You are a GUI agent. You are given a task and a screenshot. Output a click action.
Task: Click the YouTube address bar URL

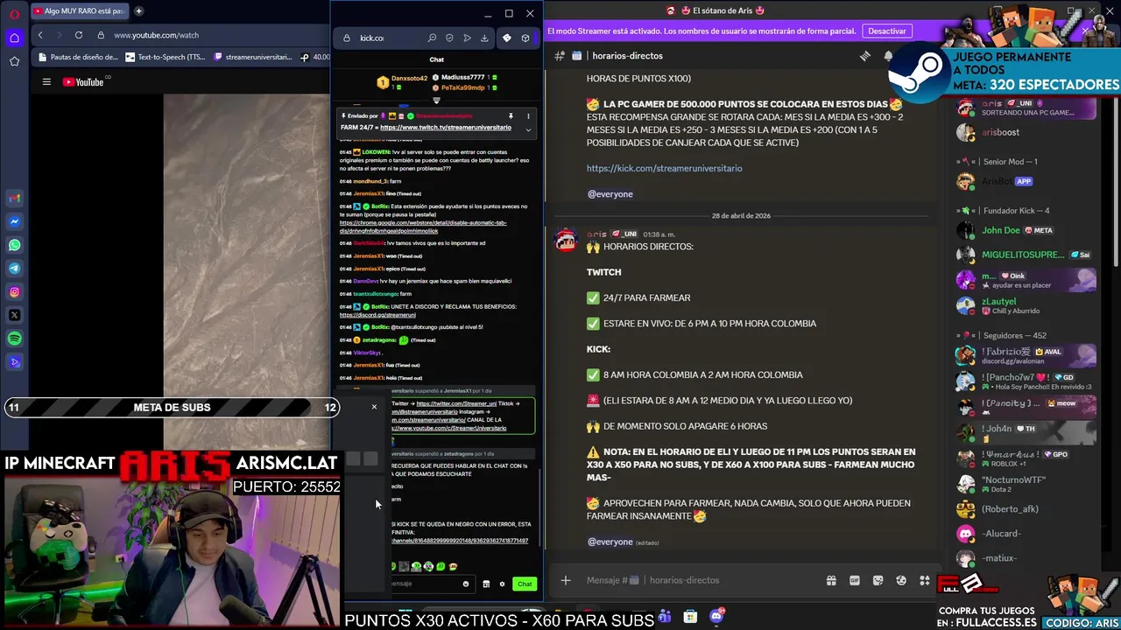(156, 35)
